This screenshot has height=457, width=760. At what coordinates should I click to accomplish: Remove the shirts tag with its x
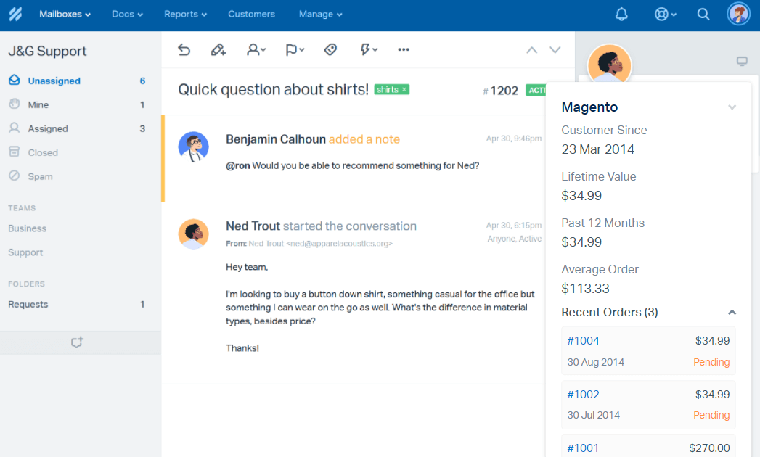tap(404, 89)
